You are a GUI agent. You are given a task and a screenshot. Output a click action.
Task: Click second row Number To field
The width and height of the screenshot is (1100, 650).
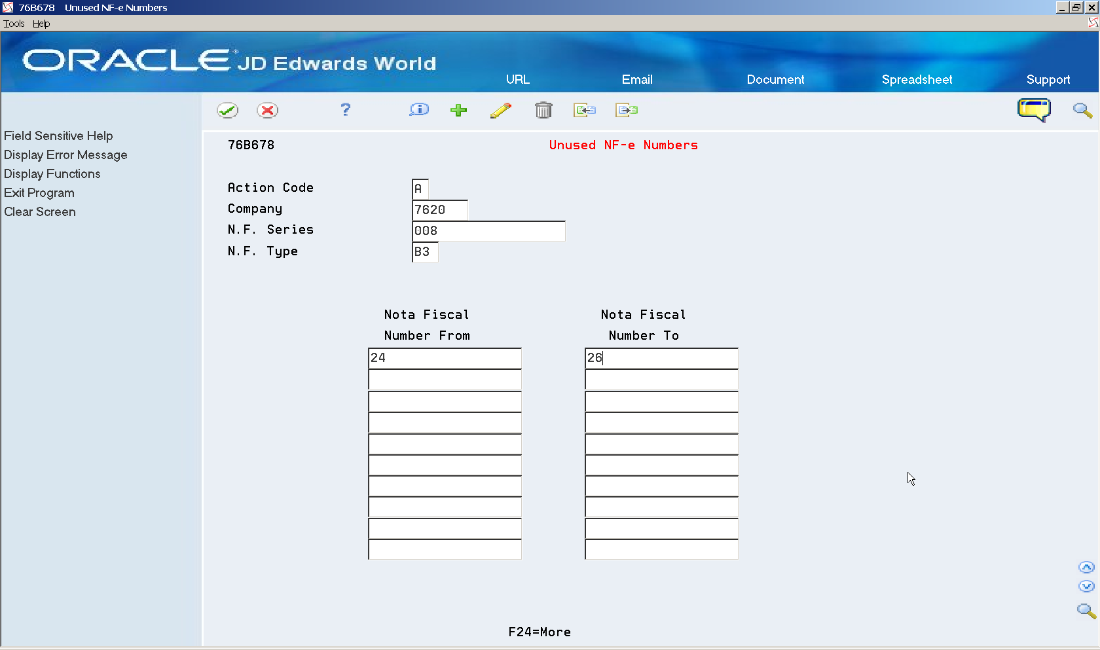coord(662,380)
